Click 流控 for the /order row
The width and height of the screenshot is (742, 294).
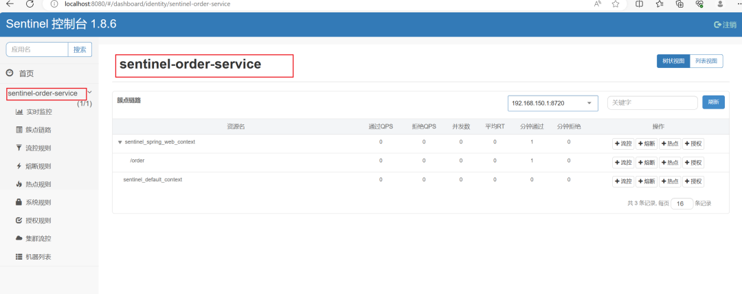(x=623, y=163)
